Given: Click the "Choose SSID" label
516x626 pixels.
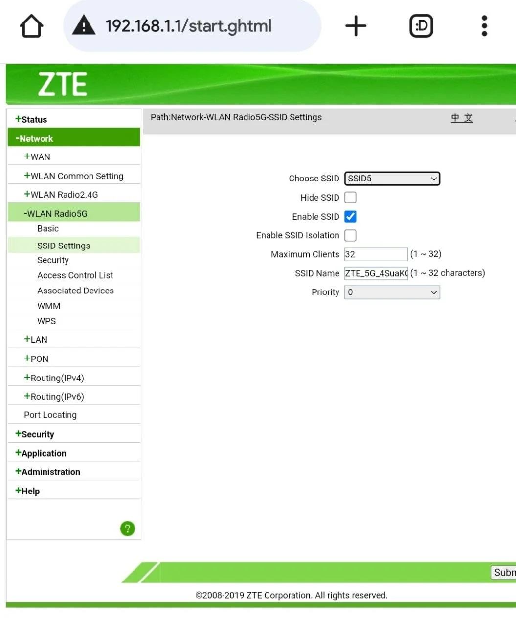Looking at the screenshot, I should tap(314, 179).
